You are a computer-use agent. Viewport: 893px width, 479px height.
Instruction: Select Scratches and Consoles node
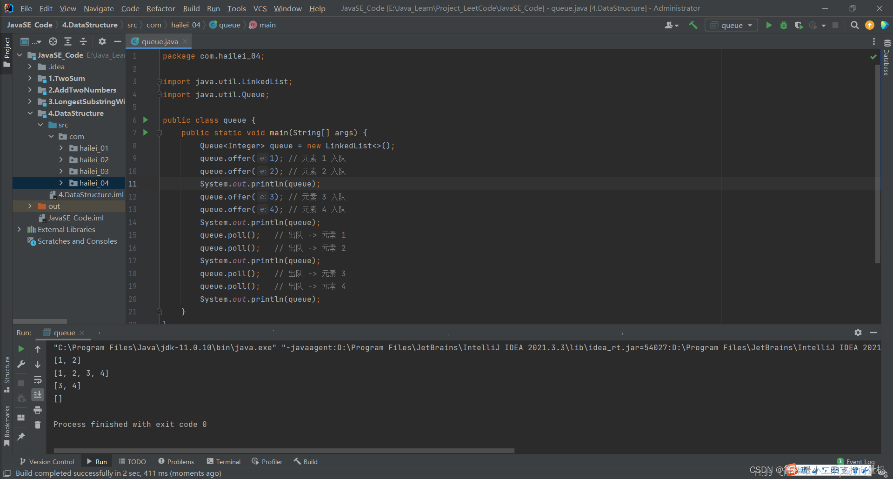(x=77, y=241)
